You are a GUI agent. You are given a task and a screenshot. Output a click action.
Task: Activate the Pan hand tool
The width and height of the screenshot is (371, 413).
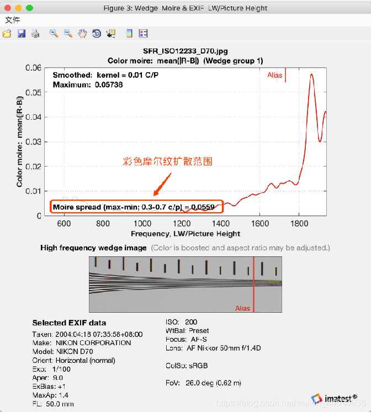point(82,34)
